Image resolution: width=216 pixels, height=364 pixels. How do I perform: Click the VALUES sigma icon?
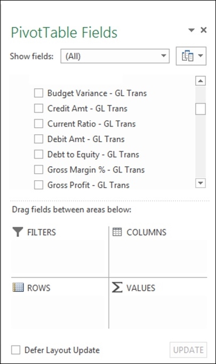click(x=117, y=287)
